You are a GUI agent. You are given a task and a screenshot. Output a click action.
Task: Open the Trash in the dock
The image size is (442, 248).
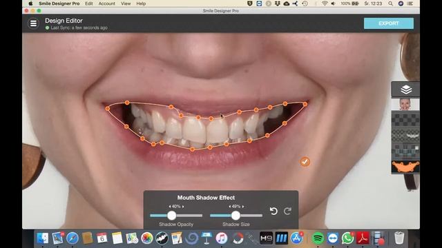coord(399,238)
